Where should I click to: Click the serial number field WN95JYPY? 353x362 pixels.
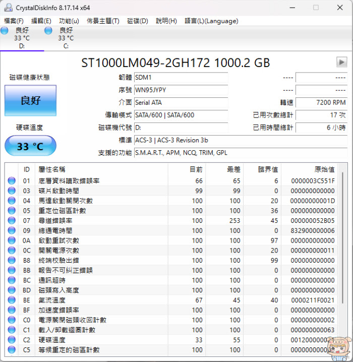181,90
